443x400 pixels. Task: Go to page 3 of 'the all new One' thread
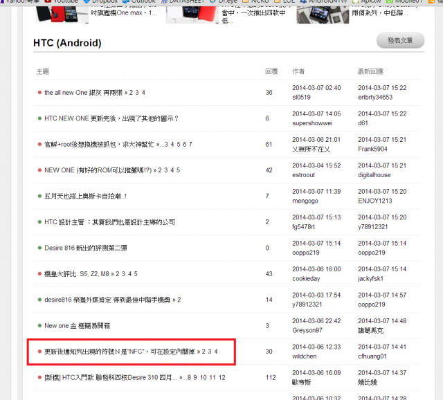(x=137, y=93)
